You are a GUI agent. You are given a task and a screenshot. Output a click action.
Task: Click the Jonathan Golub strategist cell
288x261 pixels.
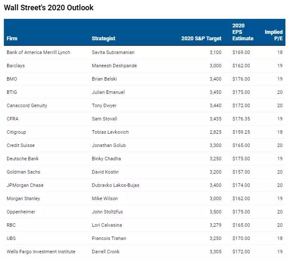pos(109,145)
